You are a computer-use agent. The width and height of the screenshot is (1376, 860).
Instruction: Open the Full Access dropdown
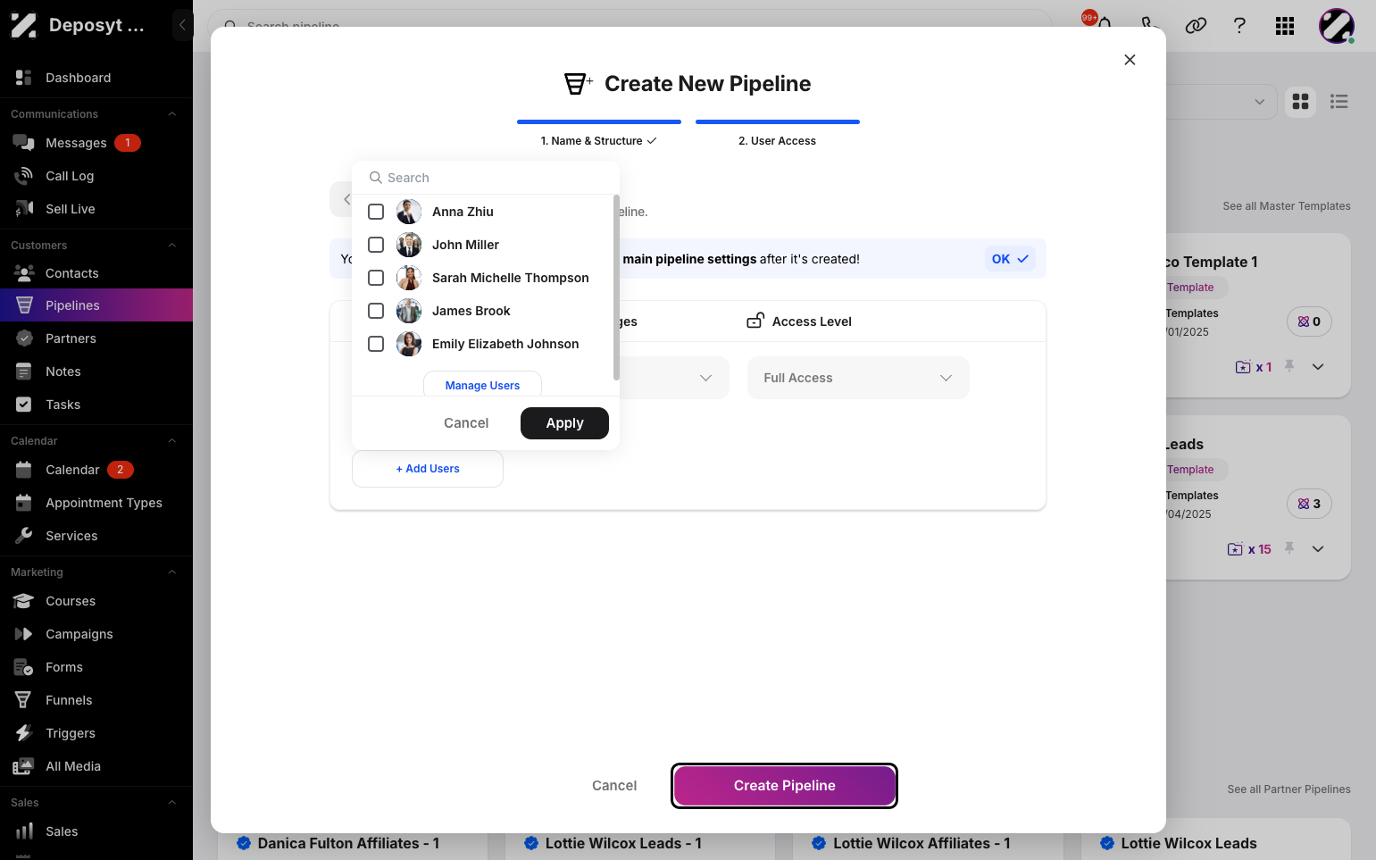click(858, 378)
